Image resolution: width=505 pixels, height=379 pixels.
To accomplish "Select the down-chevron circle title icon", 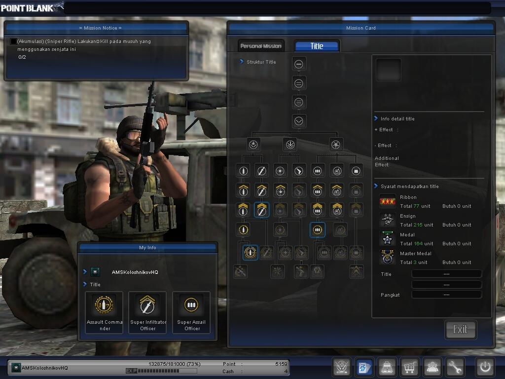I will (x=299, y=121).
